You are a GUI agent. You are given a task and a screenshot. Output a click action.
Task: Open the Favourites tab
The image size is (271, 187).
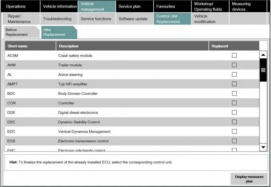[x=172, y=6]
